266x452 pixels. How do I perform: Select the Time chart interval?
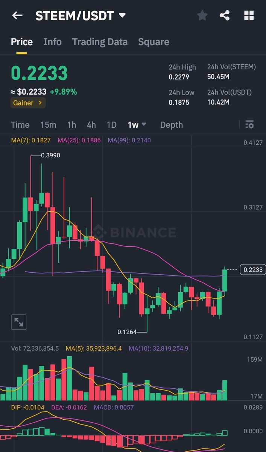tap(20, 125)
